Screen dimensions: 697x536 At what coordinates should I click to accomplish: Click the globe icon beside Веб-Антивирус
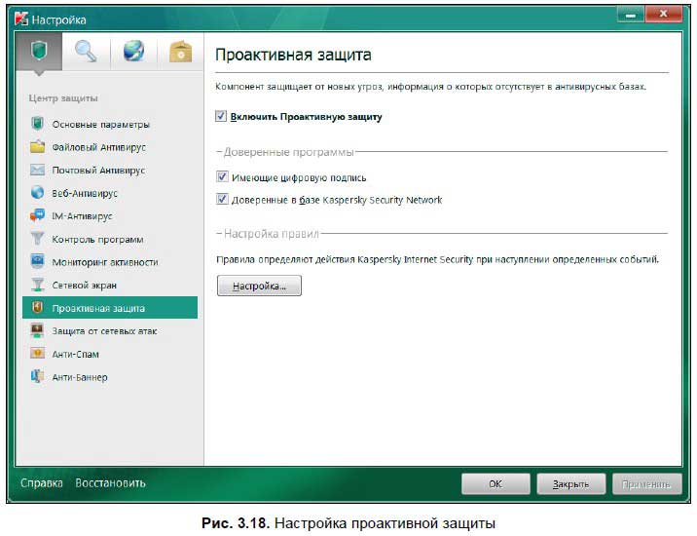click(x=37, y=193)
